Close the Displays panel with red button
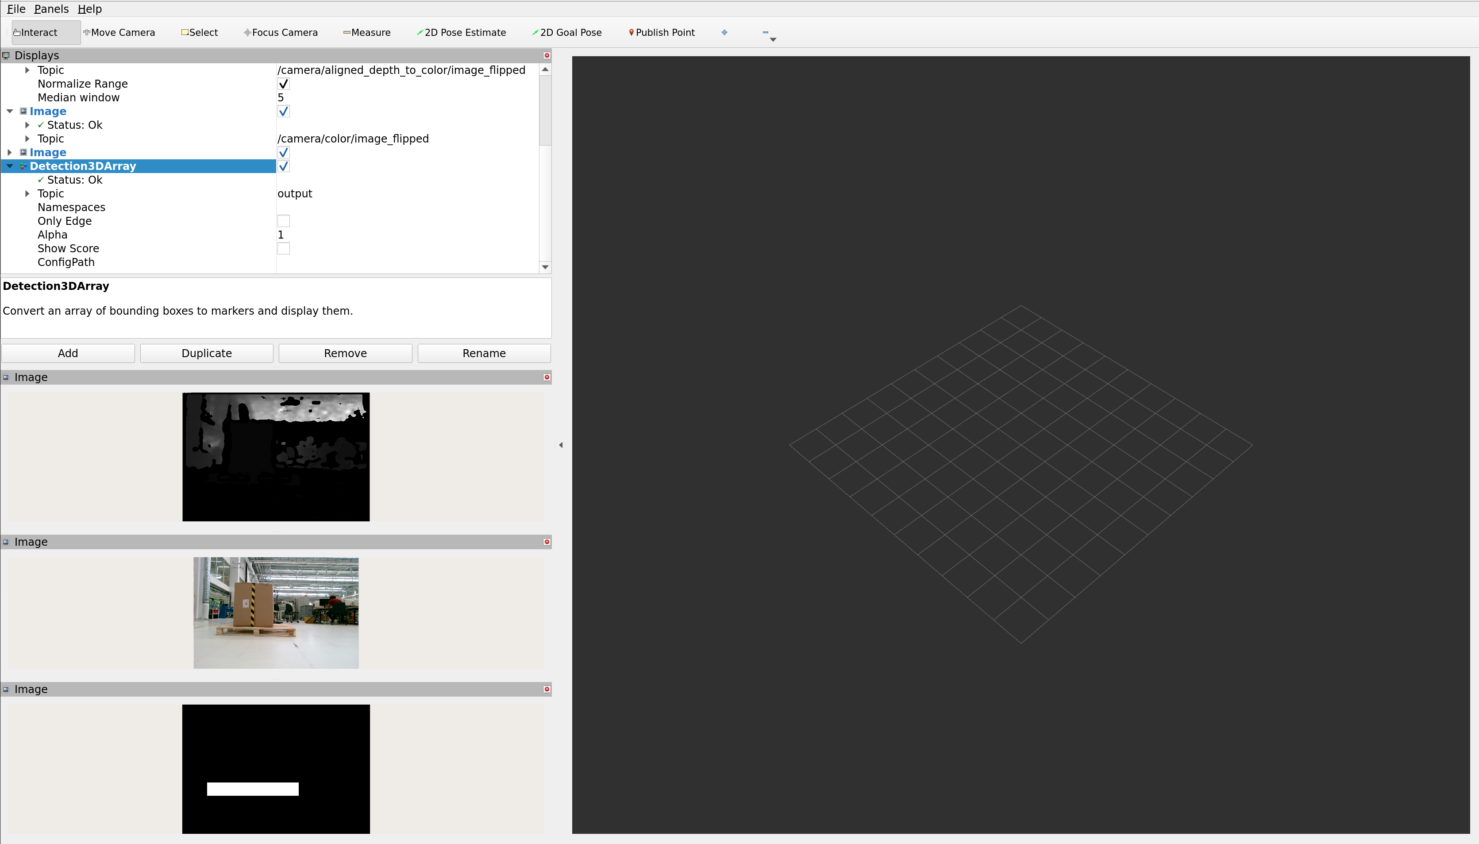 pyautogui.click(x=547, y=56)
